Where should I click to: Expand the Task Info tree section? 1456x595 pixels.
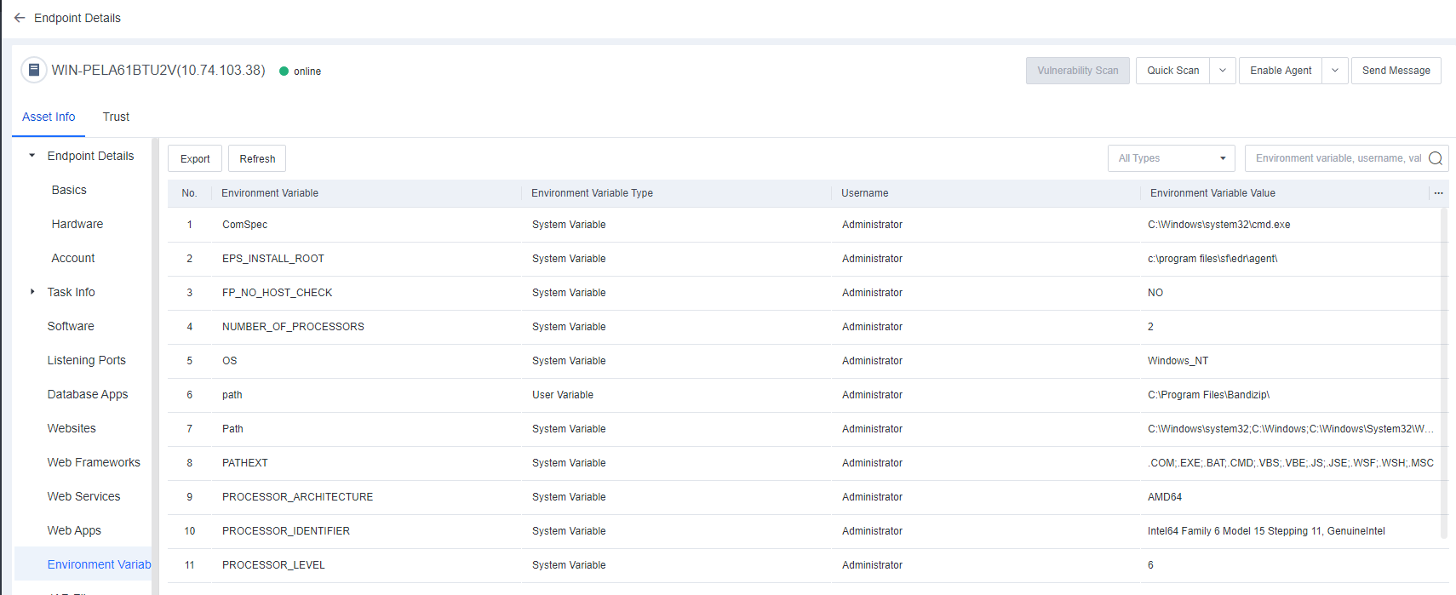[32, 292]
